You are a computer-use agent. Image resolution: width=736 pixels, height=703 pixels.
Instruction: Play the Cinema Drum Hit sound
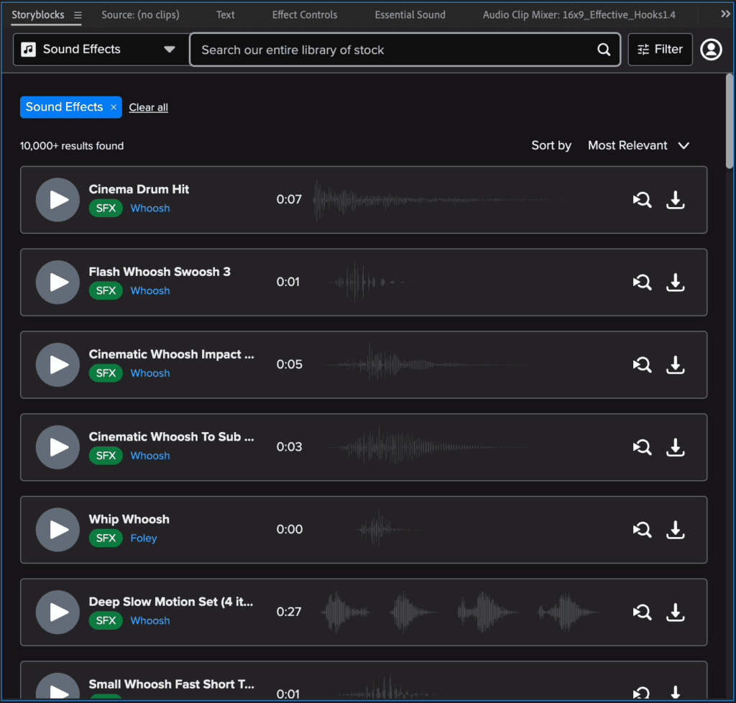(57, 200)
